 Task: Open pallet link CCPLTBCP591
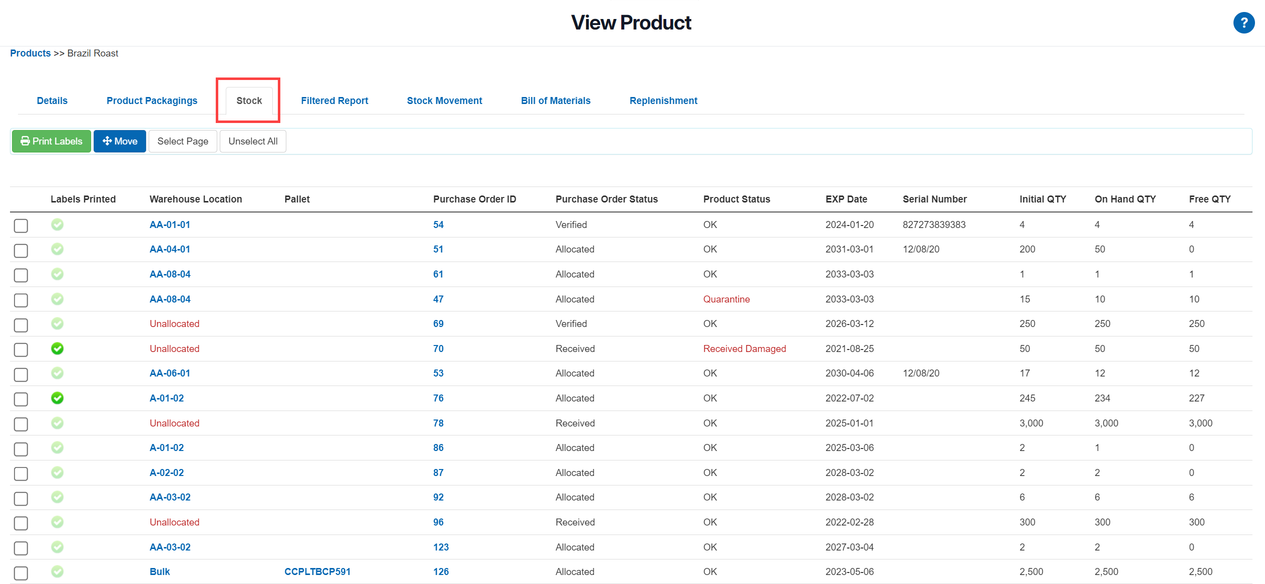pos(317,571)
